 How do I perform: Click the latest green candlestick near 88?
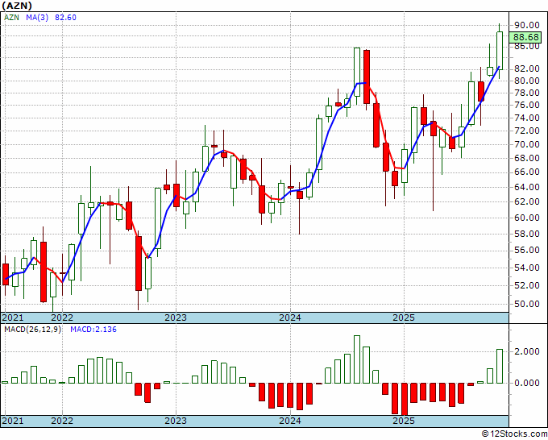[500, 51]
